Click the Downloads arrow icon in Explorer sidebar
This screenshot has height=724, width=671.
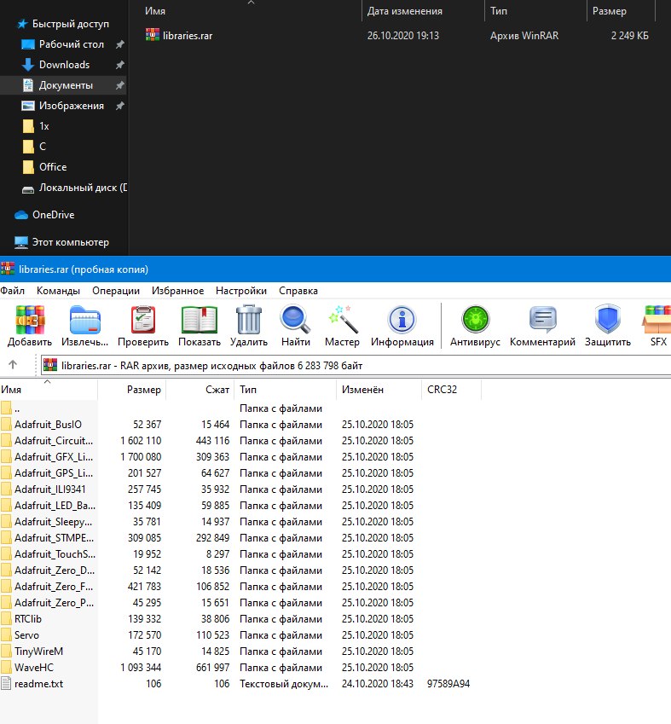point(27,65)
